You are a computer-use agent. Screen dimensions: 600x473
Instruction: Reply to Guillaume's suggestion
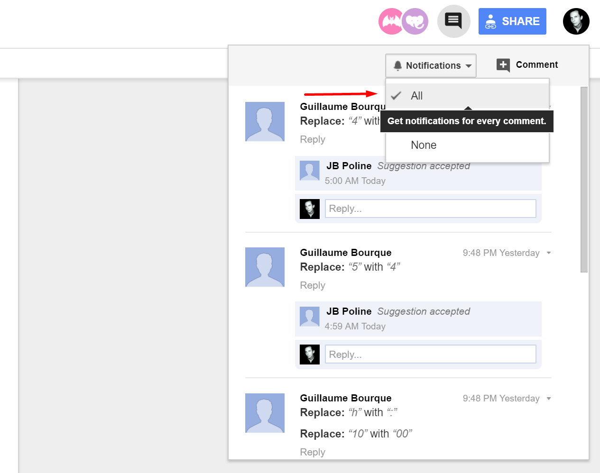(x=312, y=139)
